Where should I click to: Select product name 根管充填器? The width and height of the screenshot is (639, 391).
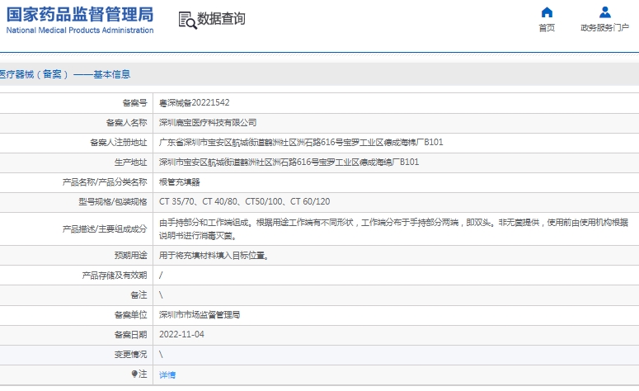pos(179,182)
